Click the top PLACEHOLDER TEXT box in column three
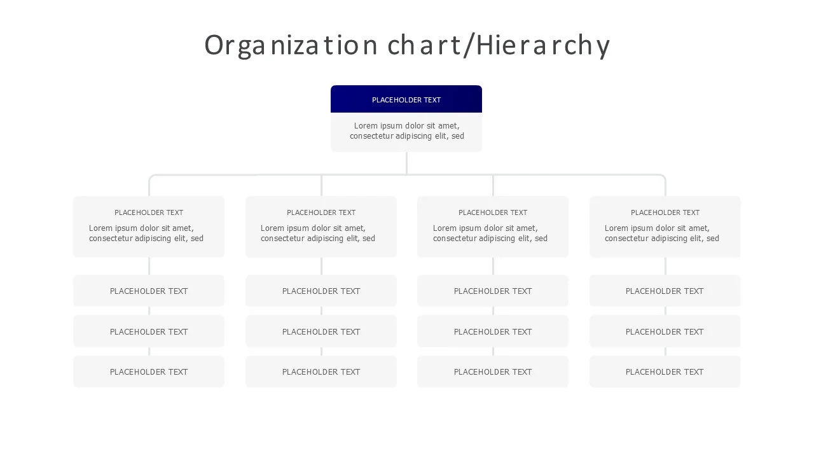The width and height of the screenshot is (814, 458). click(492, 291)
